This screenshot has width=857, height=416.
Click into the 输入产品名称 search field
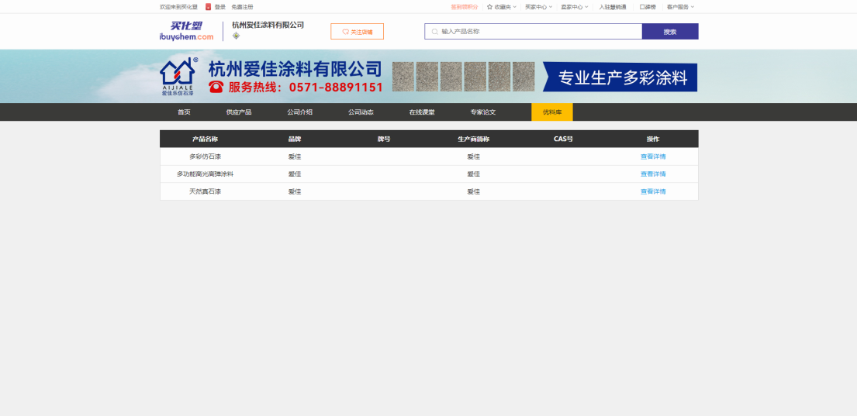point(534,32)
